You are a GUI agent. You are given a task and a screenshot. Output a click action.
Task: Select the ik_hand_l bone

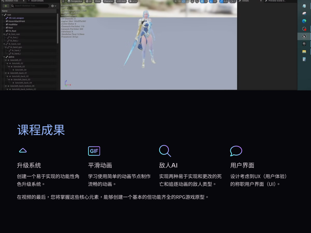[x=16, y=50]
